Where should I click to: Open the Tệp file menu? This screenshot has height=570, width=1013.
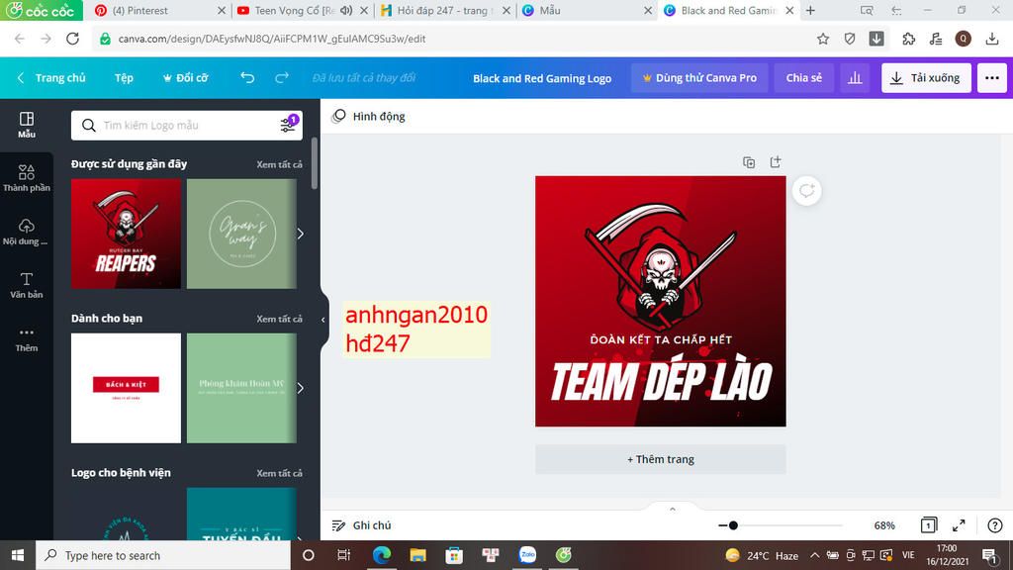point(124,77)
